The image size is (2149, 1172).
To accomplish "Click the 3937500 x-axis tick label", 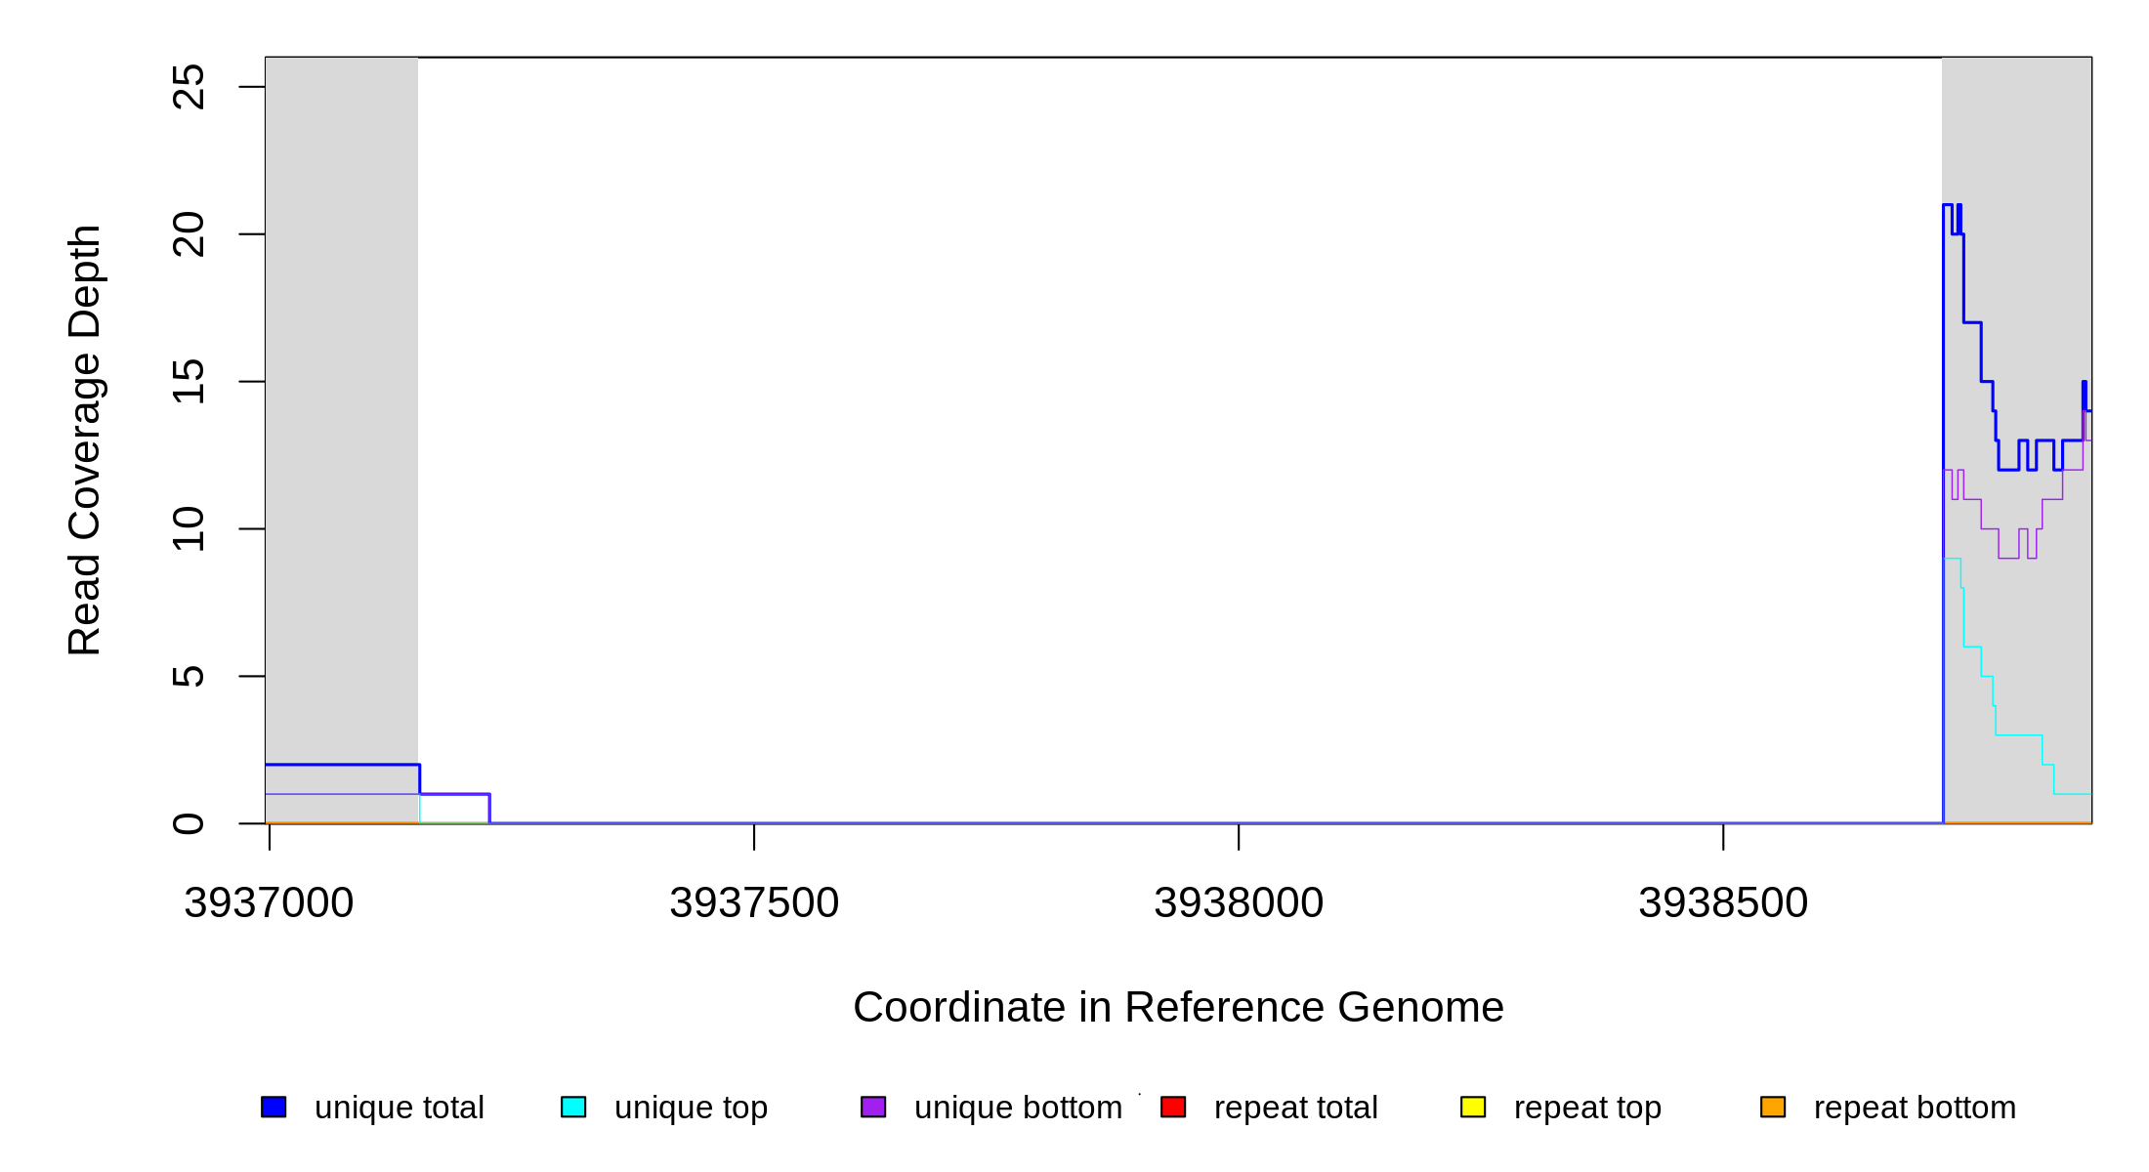I will 754,903.
